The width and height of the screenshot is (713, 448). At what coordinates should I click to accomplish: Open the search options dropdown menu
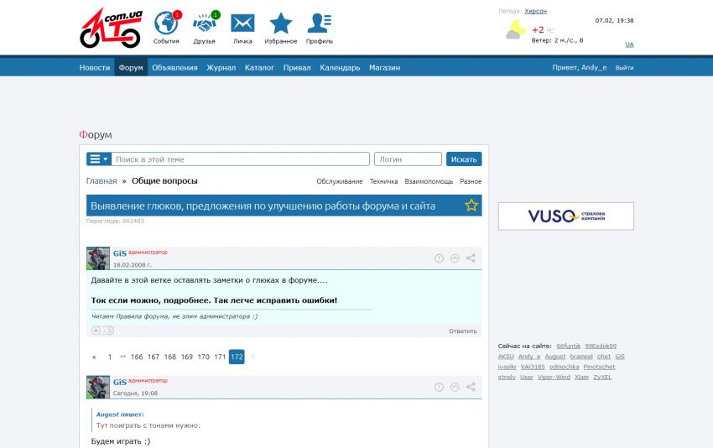[99, 159]
